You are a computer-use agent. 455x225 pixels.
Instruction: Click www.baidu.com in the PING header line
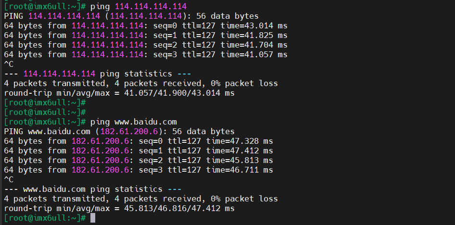point(59,131)
